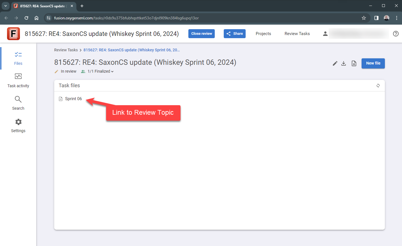Click the New file button

coord(373,63)
